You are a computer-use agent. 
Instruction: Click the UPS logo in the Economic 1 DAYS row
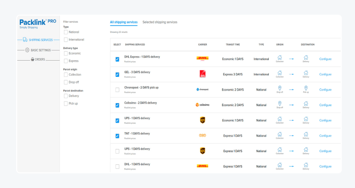tap(202, 120)
